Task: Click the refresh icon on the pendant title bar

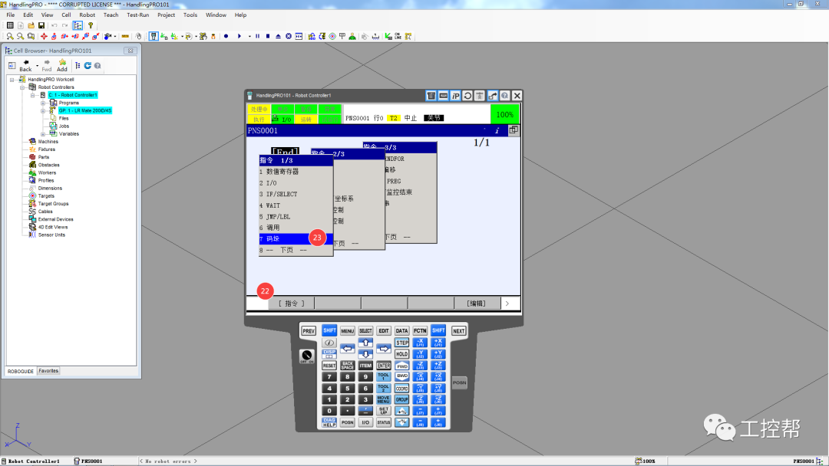Action: [467, 96]
